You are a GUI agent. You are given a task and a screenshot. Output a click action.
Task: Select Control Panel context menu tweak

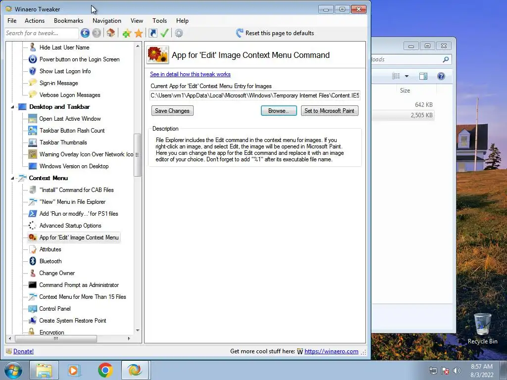click(x=55, y=309)
